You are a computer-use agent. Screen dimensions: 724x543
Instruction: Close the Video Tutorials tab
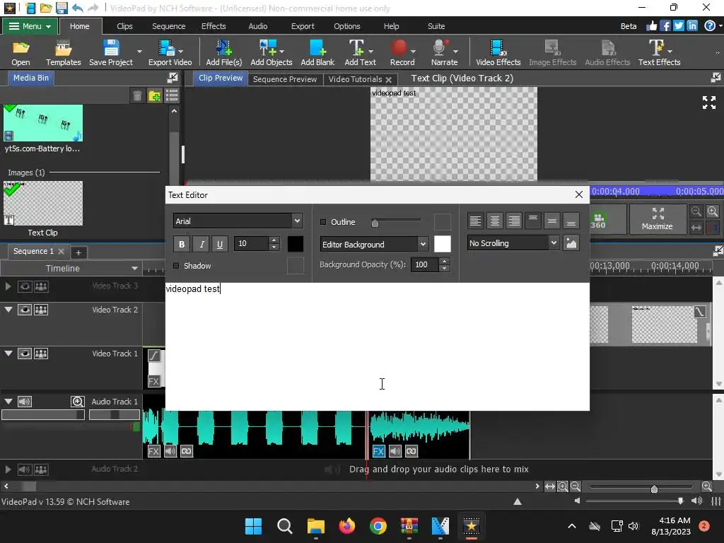(389, 80)
